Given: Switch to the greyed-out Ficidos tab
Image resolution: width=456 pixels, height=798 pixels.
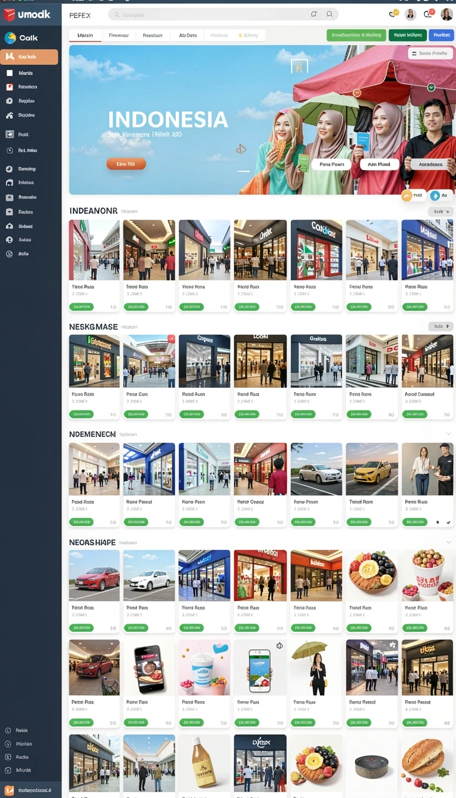Looking at the screenshot, I should [x=219, y=36].
